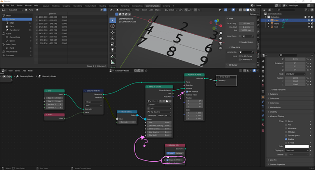The height and width of the screenshot is (170, 315).
Task: Toggle Pick Instance checkbox on Instance on Points
Action: click(x=187, y=92)
